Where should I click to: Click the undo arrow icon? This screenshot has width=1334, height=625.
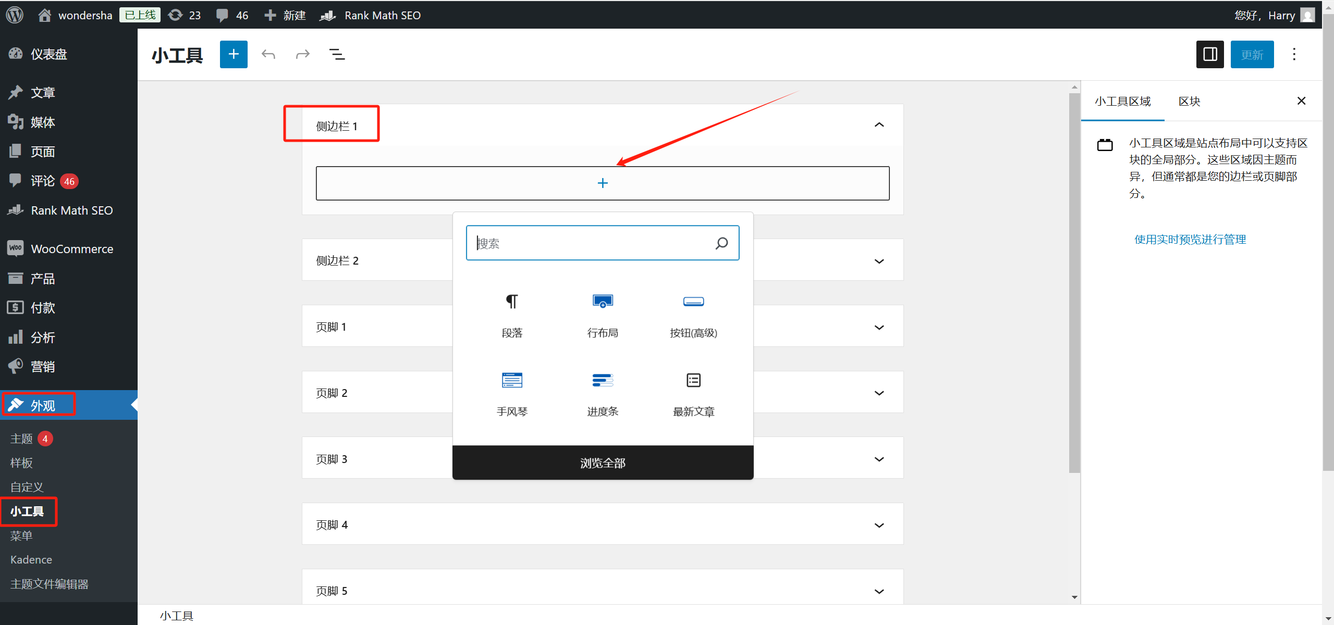pyautogui.click(x=267, y=54)
